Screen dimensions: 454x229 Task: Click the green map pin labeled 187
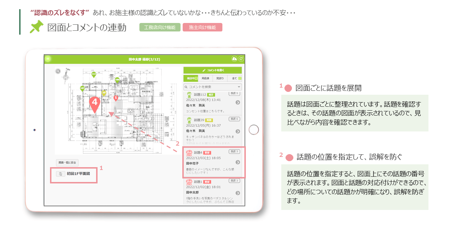point(82,88)
